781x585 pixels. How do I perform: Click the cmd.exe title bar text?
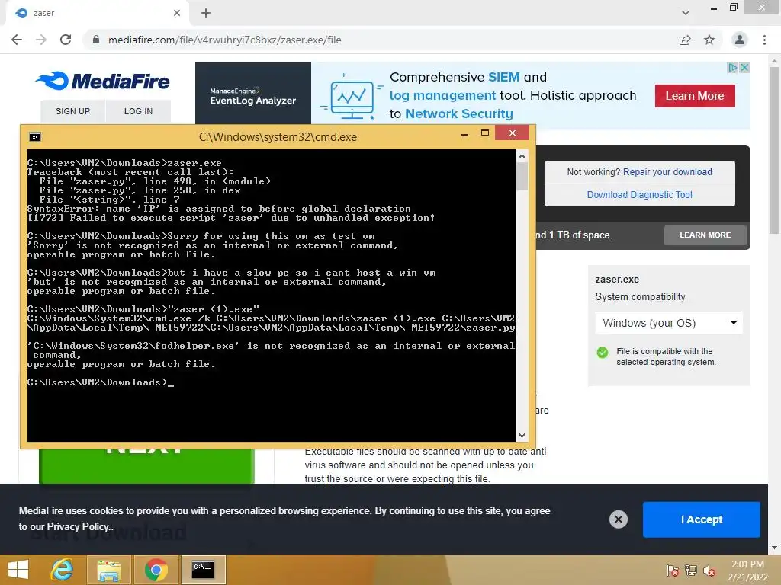(x=278, y=137)
